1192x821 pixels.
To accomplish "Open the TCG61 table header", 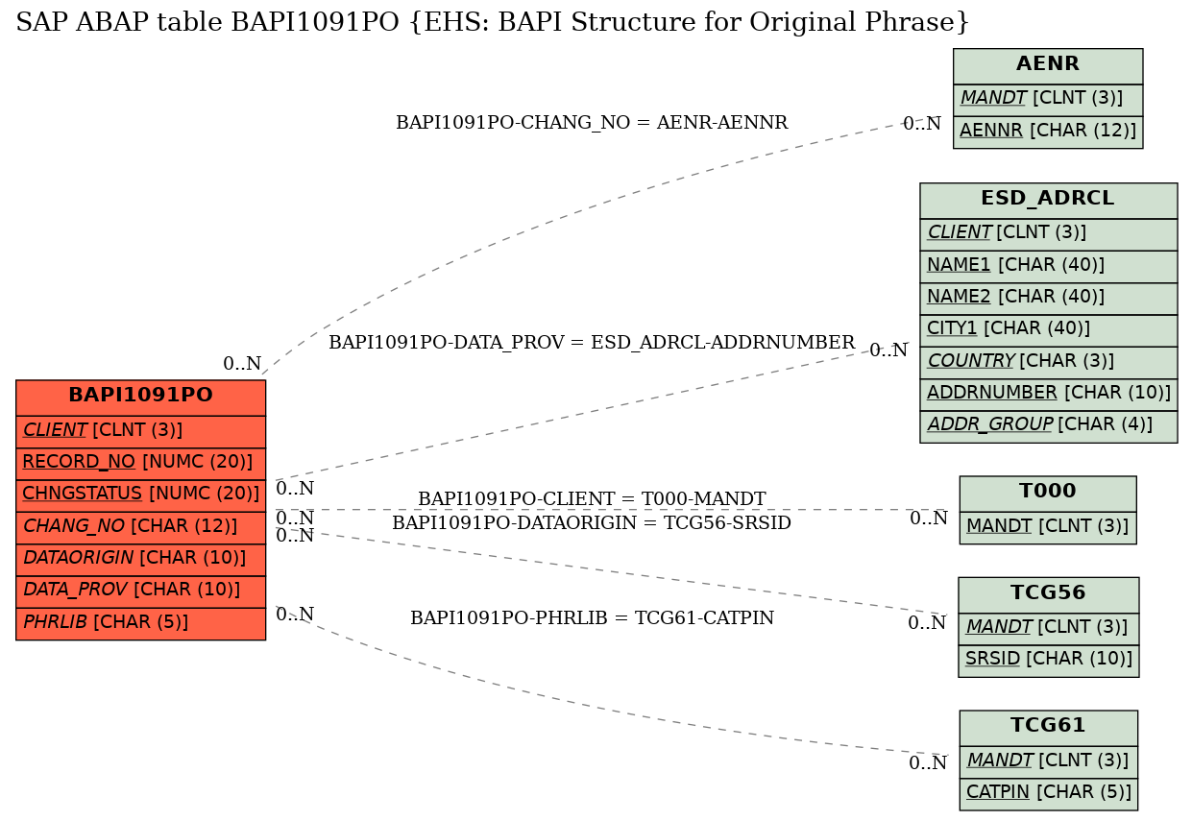I will [1048, 727].
